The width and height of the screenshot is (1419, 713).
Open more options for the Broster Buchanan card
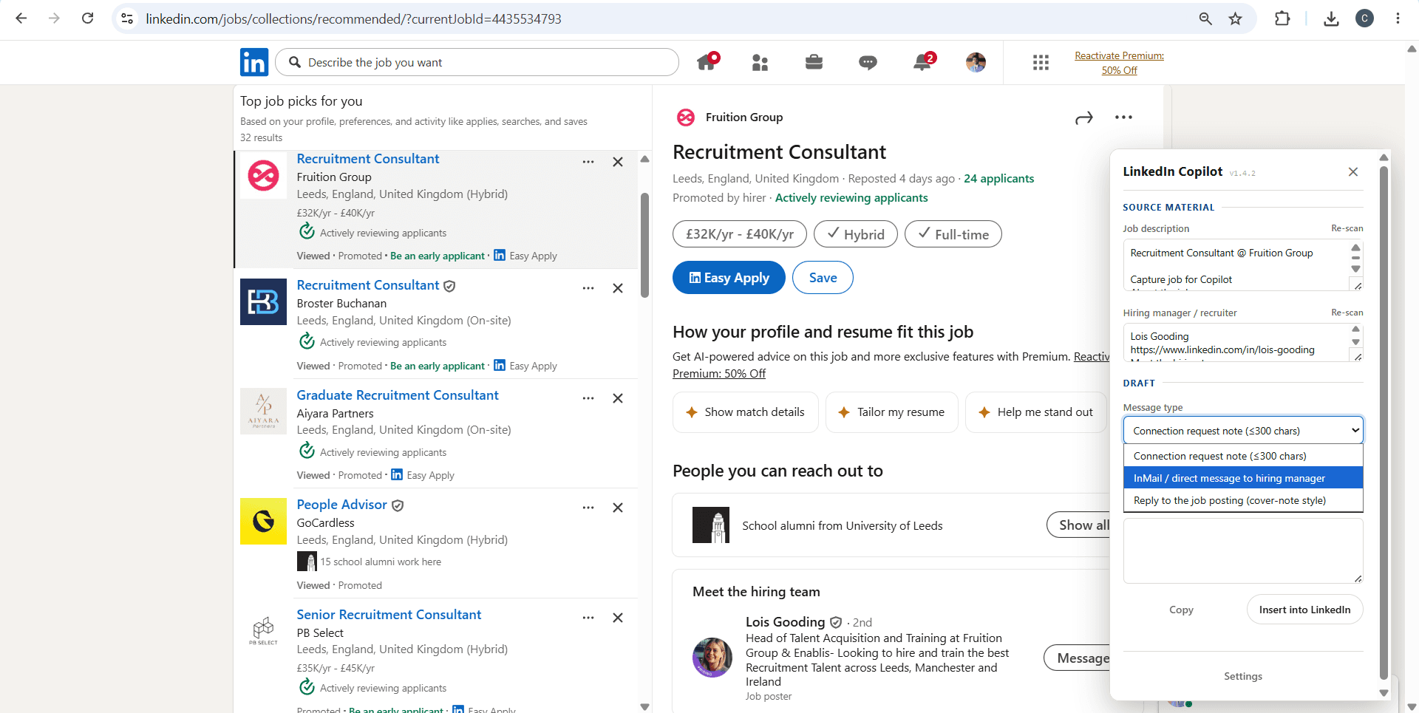coord(588,288)
